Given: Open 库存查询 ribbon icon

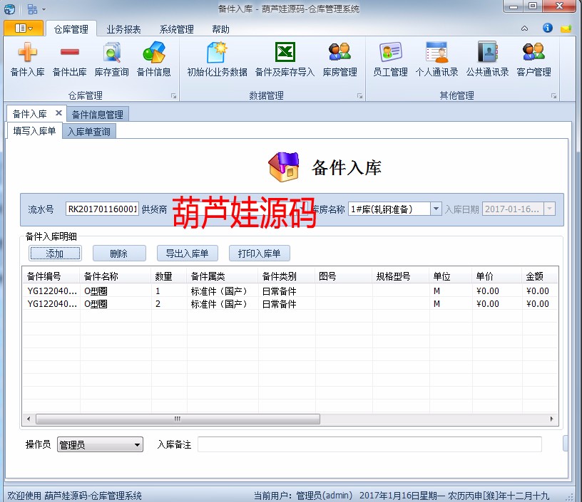Looking at the screenshot, I should (112, 60).
